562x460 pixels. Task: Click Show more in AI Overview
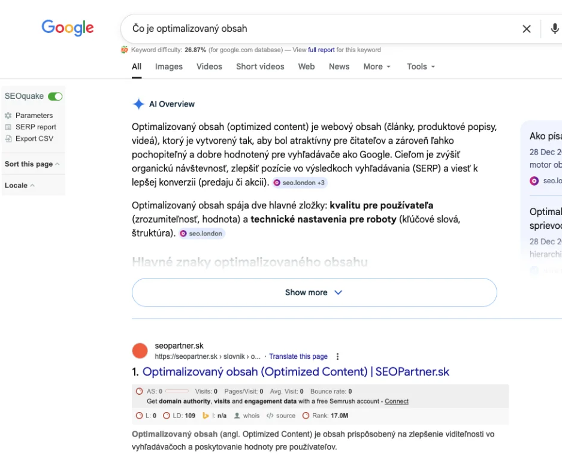coord(314,292)
